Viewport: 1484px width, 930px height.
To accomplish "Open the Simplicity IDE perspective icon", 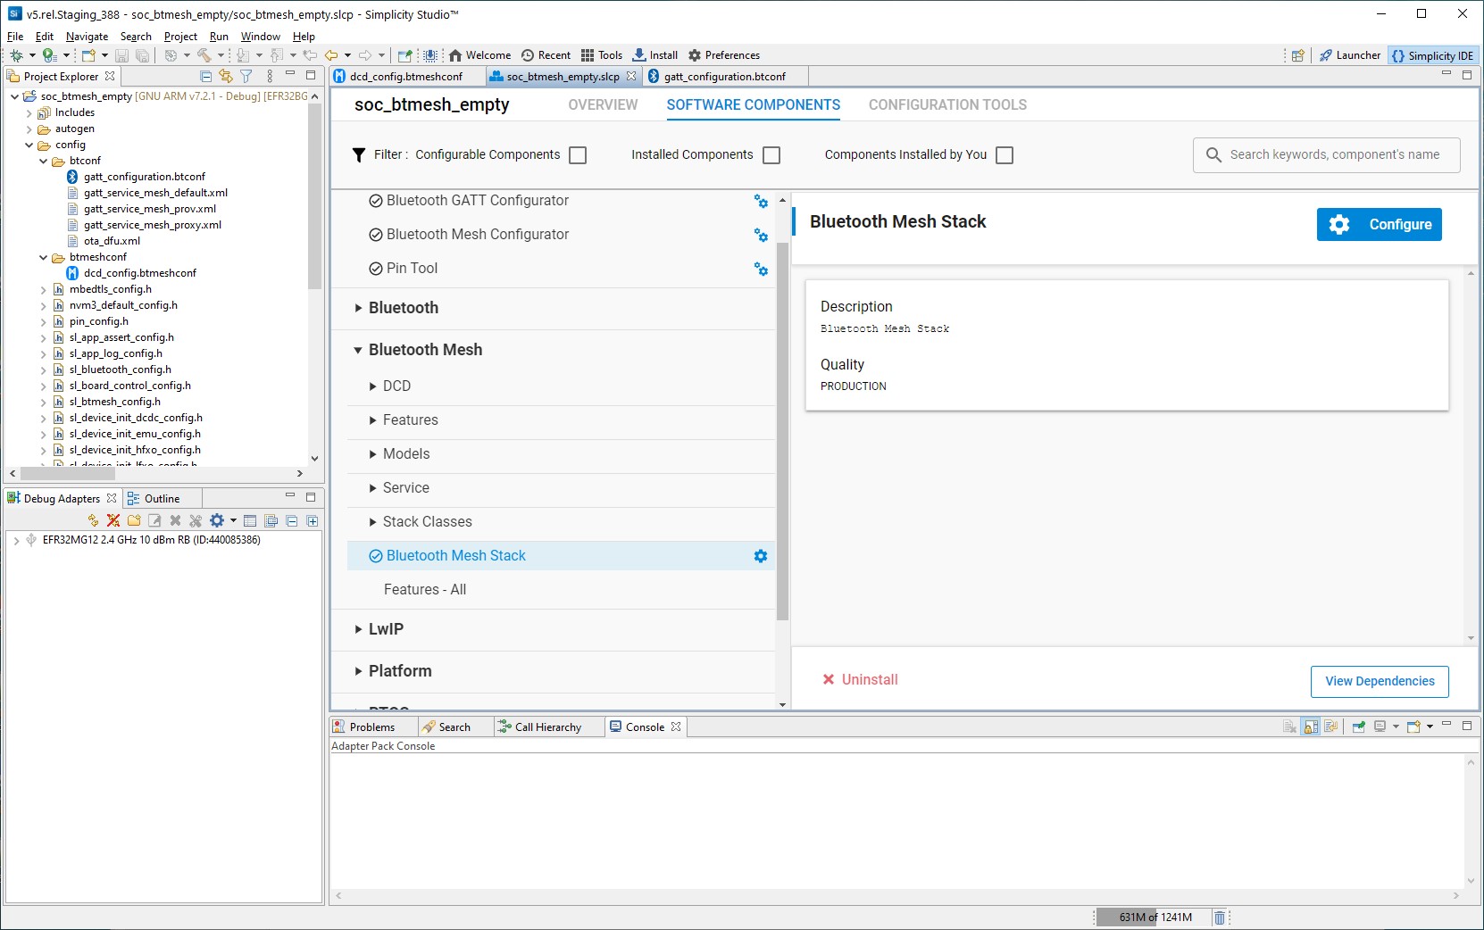I will pyautogui.click(x=1433, y=54).
